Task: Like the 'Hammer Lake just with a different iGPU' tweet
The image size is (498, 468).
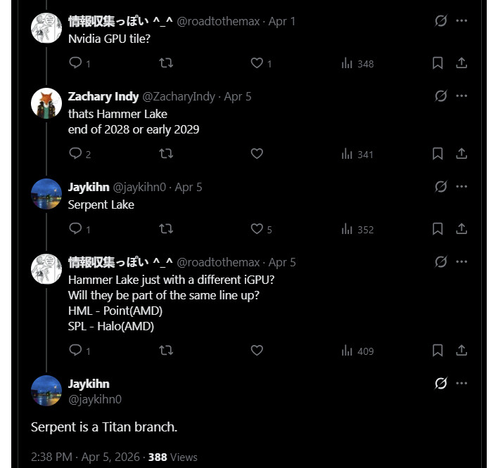Action: point(257,350)
